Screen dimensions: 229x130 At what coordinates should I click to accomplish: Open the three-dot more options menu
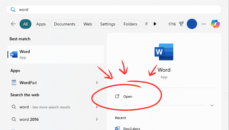(204, 24)
